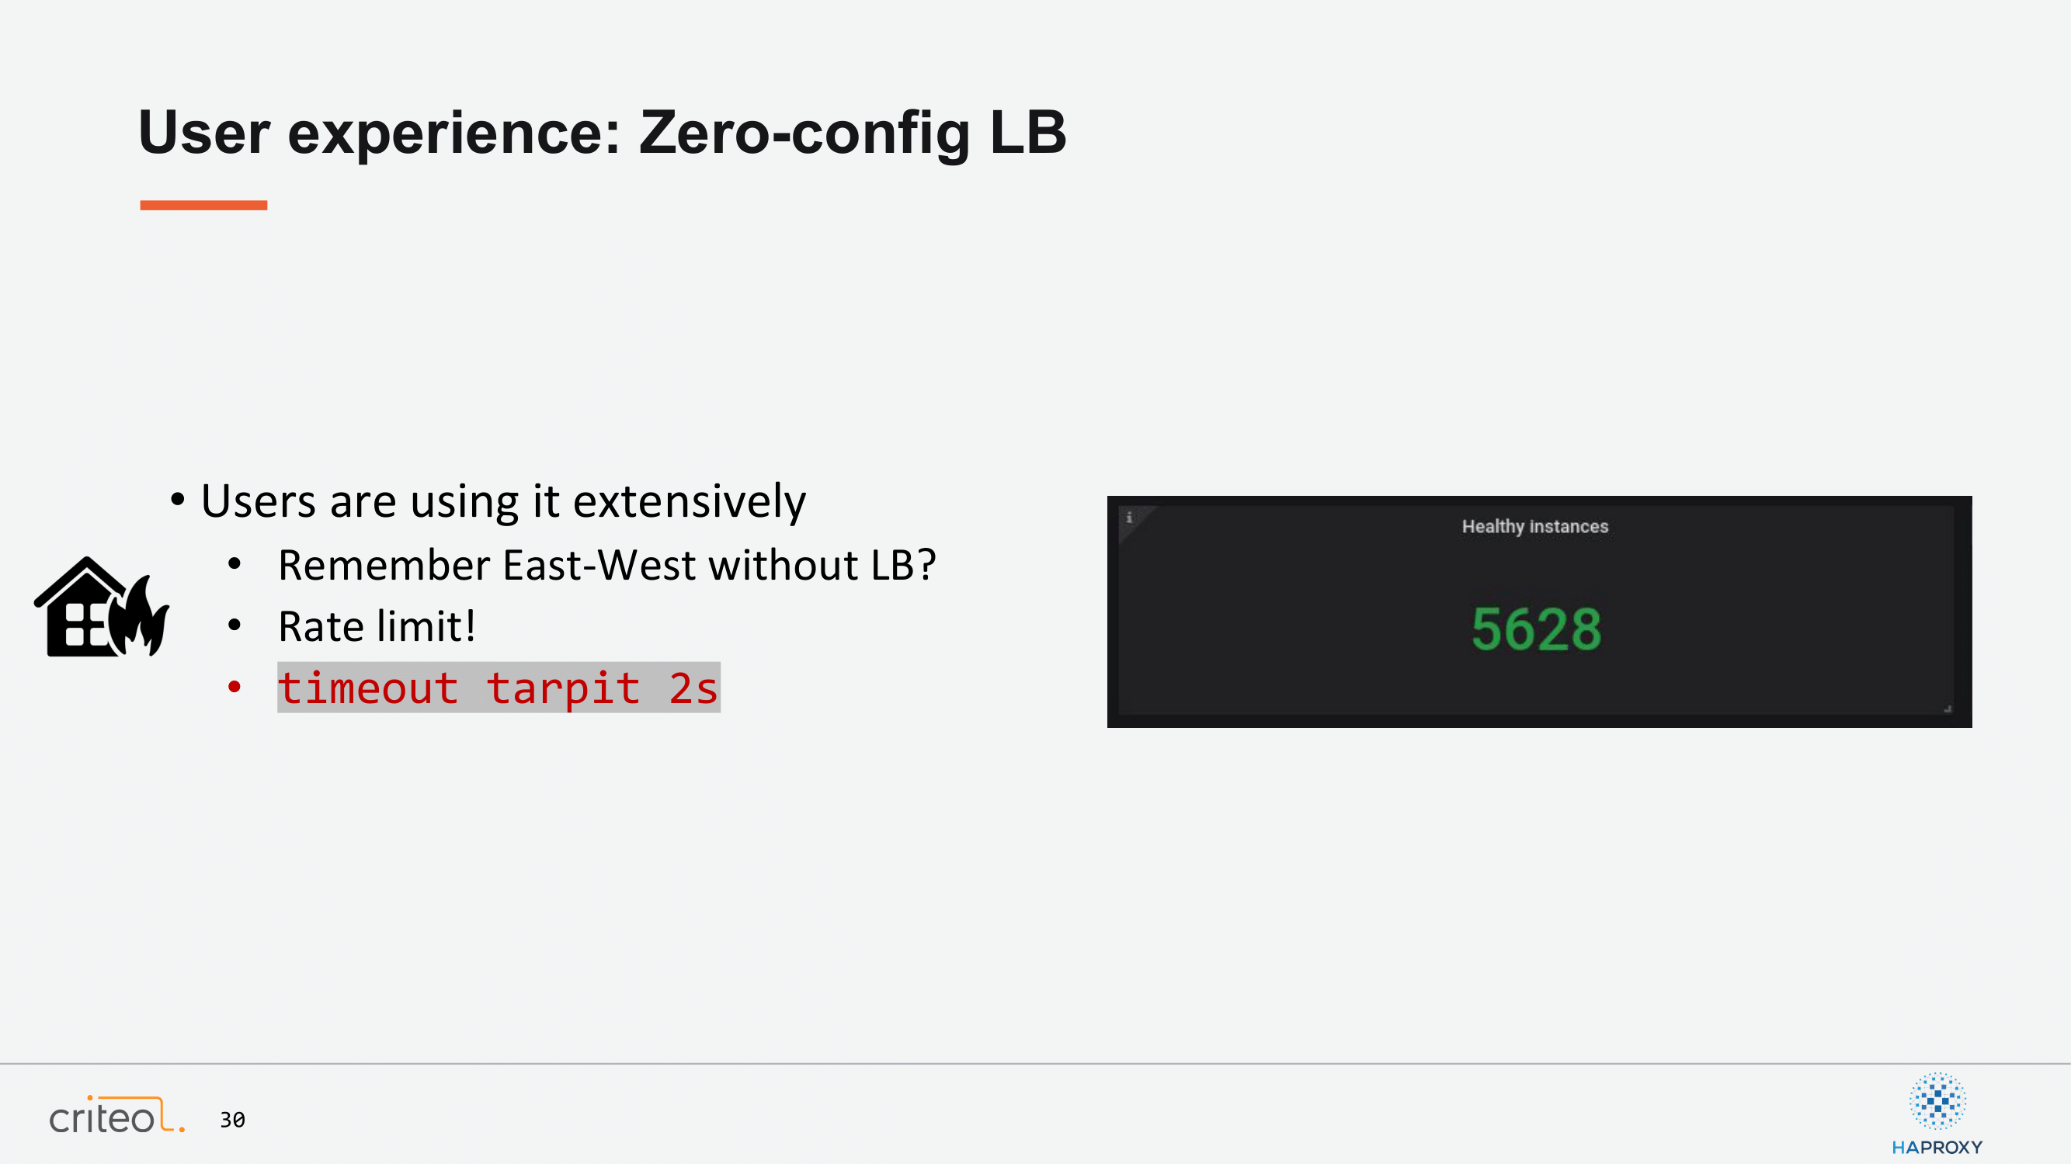The image size is (2071, 1164).
Task: Click the word 'Zero-config' in the title
Action: (x=804, y=133)
